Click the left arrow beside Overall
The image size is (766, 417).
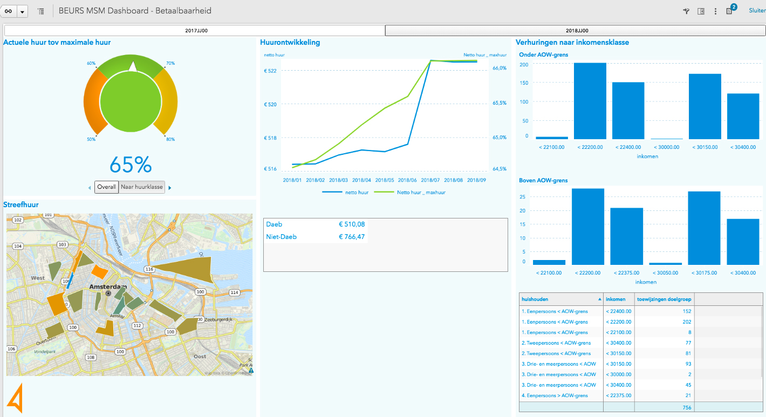pos(90,188)
